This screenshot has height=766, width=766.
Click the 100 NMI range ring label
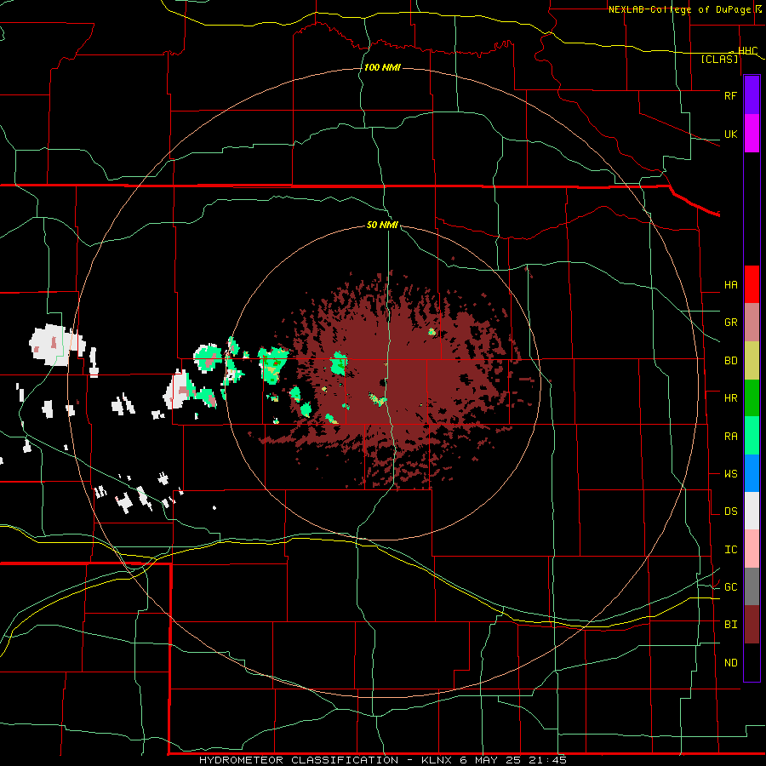coord(382,67)
